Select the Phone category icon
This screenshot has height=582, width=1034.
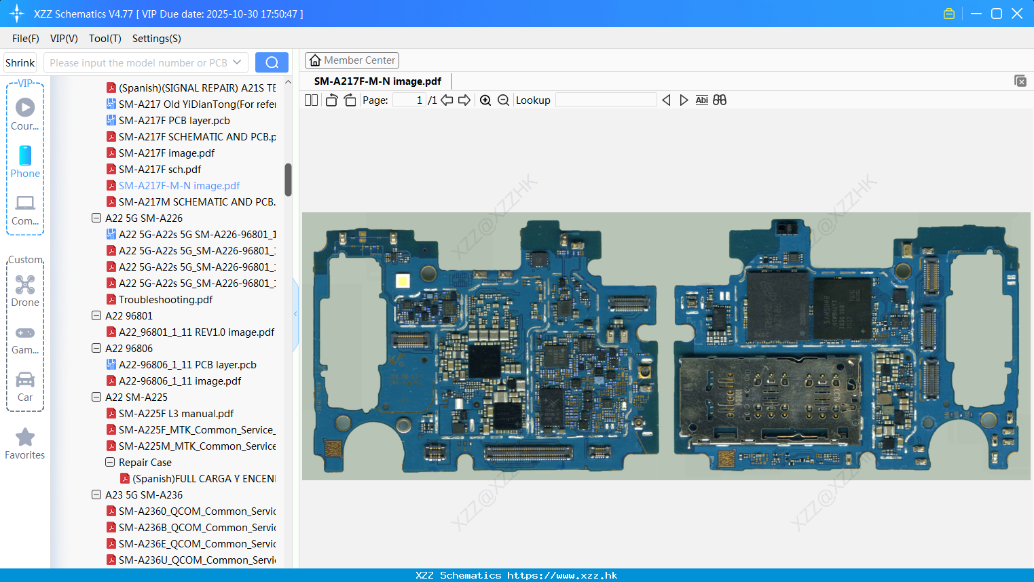[x=25, y=161]
